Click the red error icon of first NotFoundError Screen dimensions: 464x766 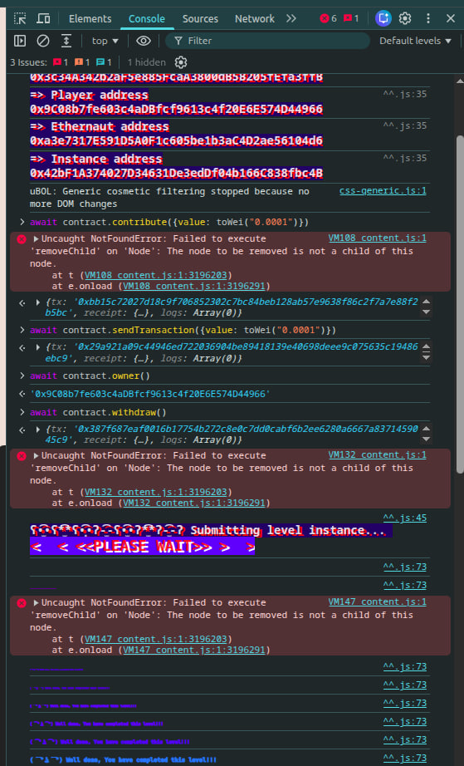tap(22, 239)
